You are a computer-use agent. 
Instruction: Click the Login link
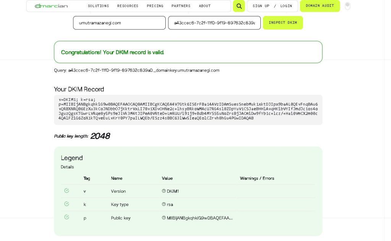[286, 6]
